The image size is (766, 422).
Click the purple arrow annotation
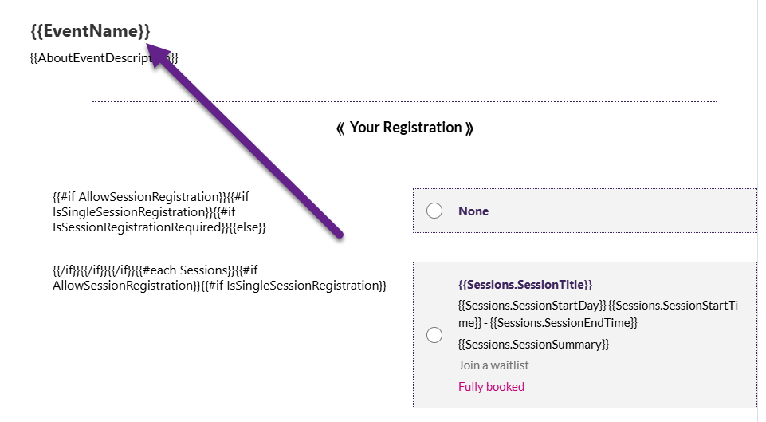pos(247,142)
